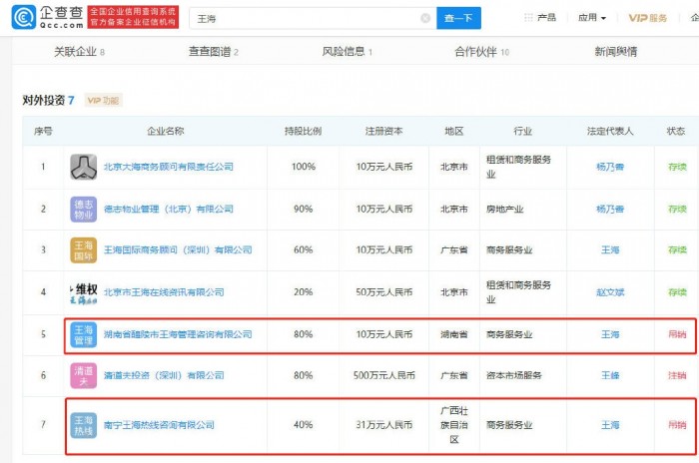Open legal representative 赵文斌 link
Viewport: 699px width, 463px height.
(x=610, y=292)
